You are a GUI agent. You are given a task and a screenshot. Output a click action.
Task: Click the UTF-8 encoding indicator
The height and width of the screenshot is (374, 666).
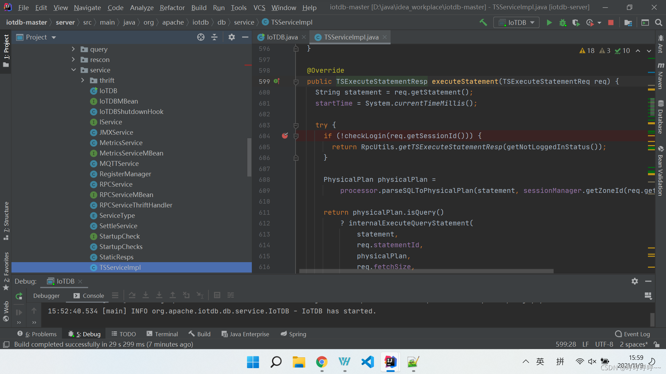(x=604, y=344)
